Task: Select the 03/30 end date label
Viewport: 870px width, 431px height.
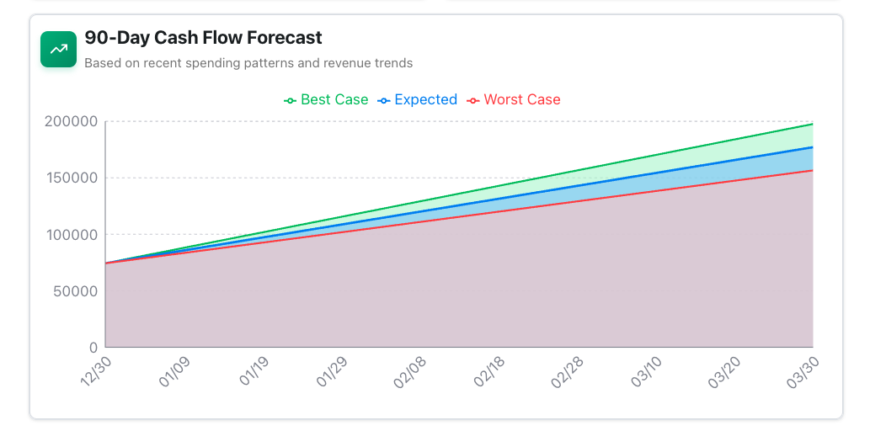Action: pyautogui.click(x=803, y=371)
